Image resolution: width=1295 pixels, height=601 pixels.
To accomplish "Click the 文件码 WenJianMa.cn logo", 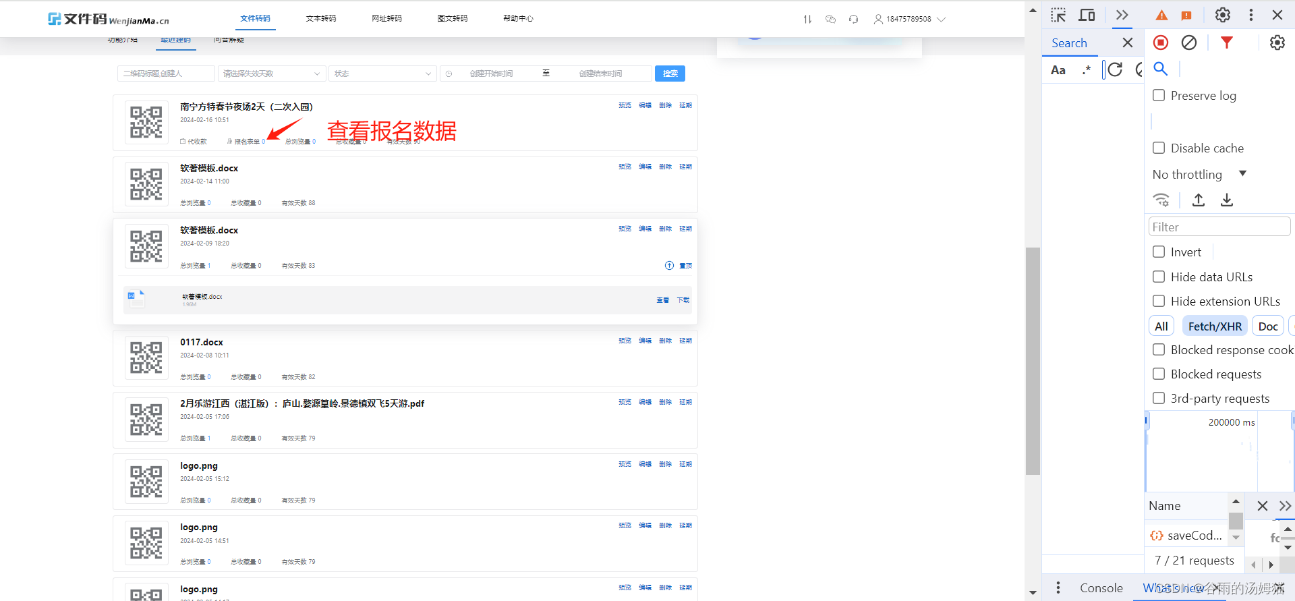I will click(x=109, y=19).
